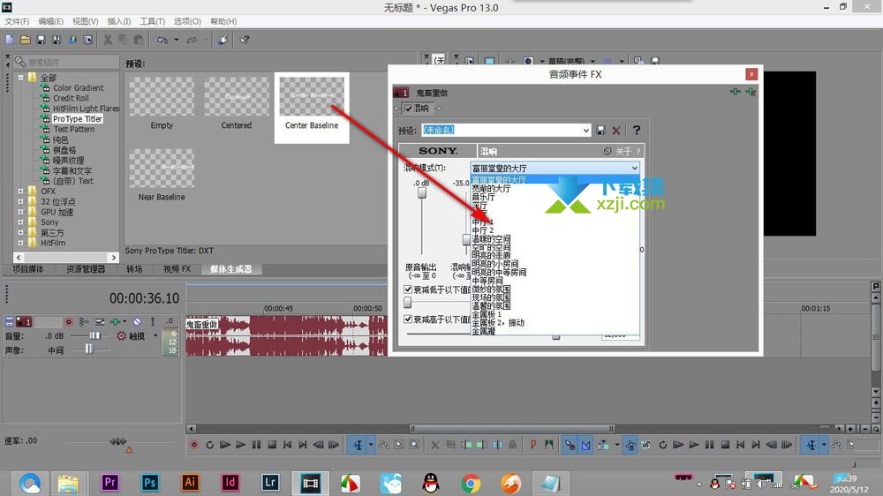Click the Lock event padlock icon
The image size is (883, 496).
pos(512,445)
